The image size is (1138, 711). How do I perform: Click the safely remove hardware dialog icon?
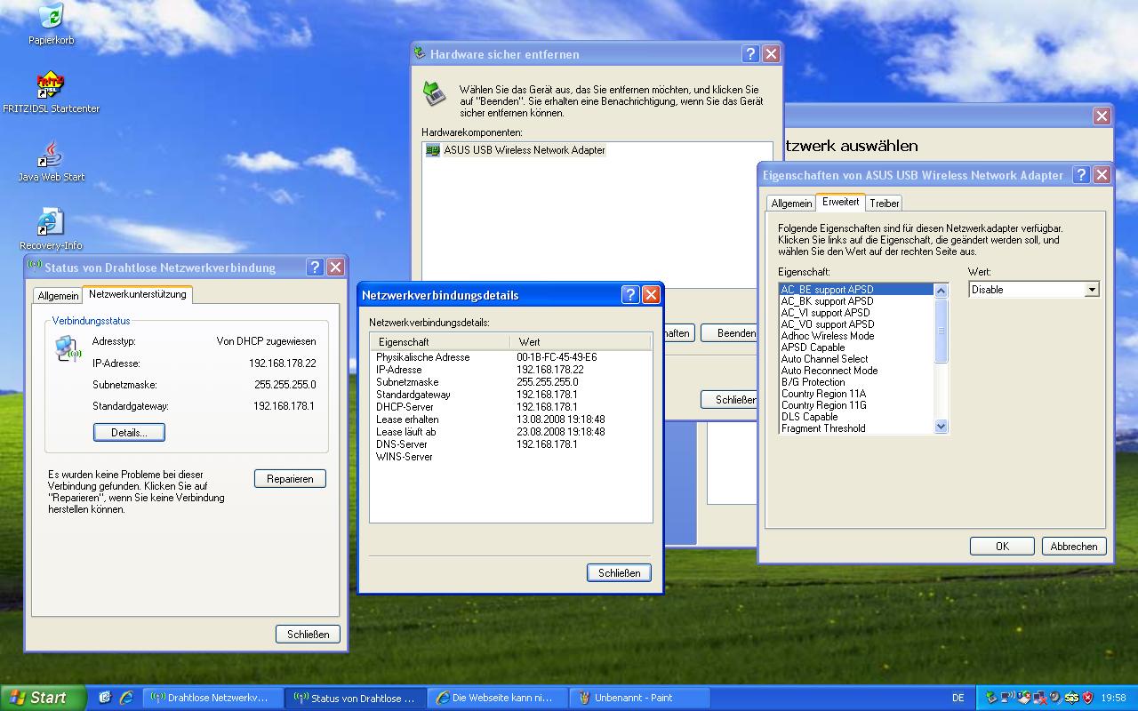pos(434,93)
